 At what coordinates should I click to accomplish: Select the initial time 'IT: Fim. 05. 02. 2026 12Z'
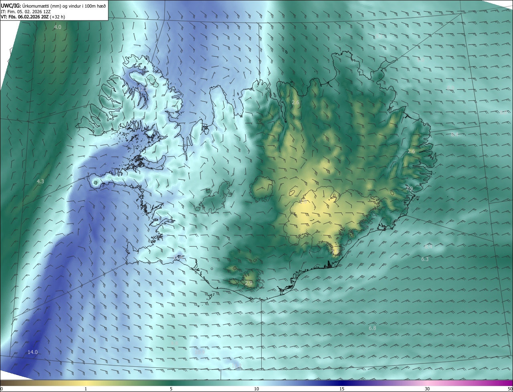coord(26,12)
